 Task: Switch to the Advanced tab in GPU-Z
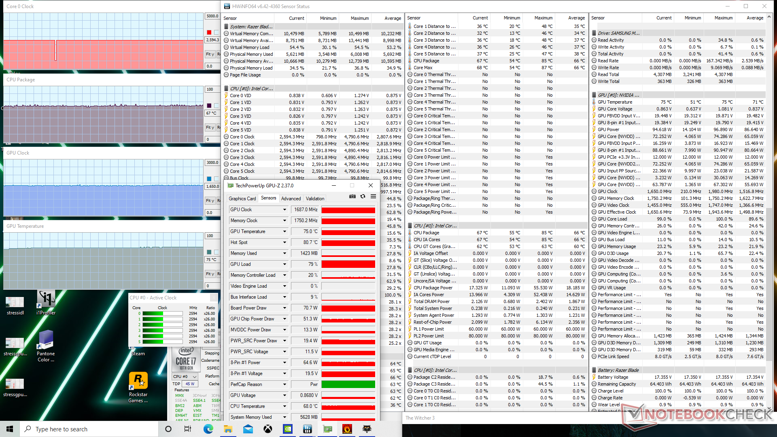[291, 199]
